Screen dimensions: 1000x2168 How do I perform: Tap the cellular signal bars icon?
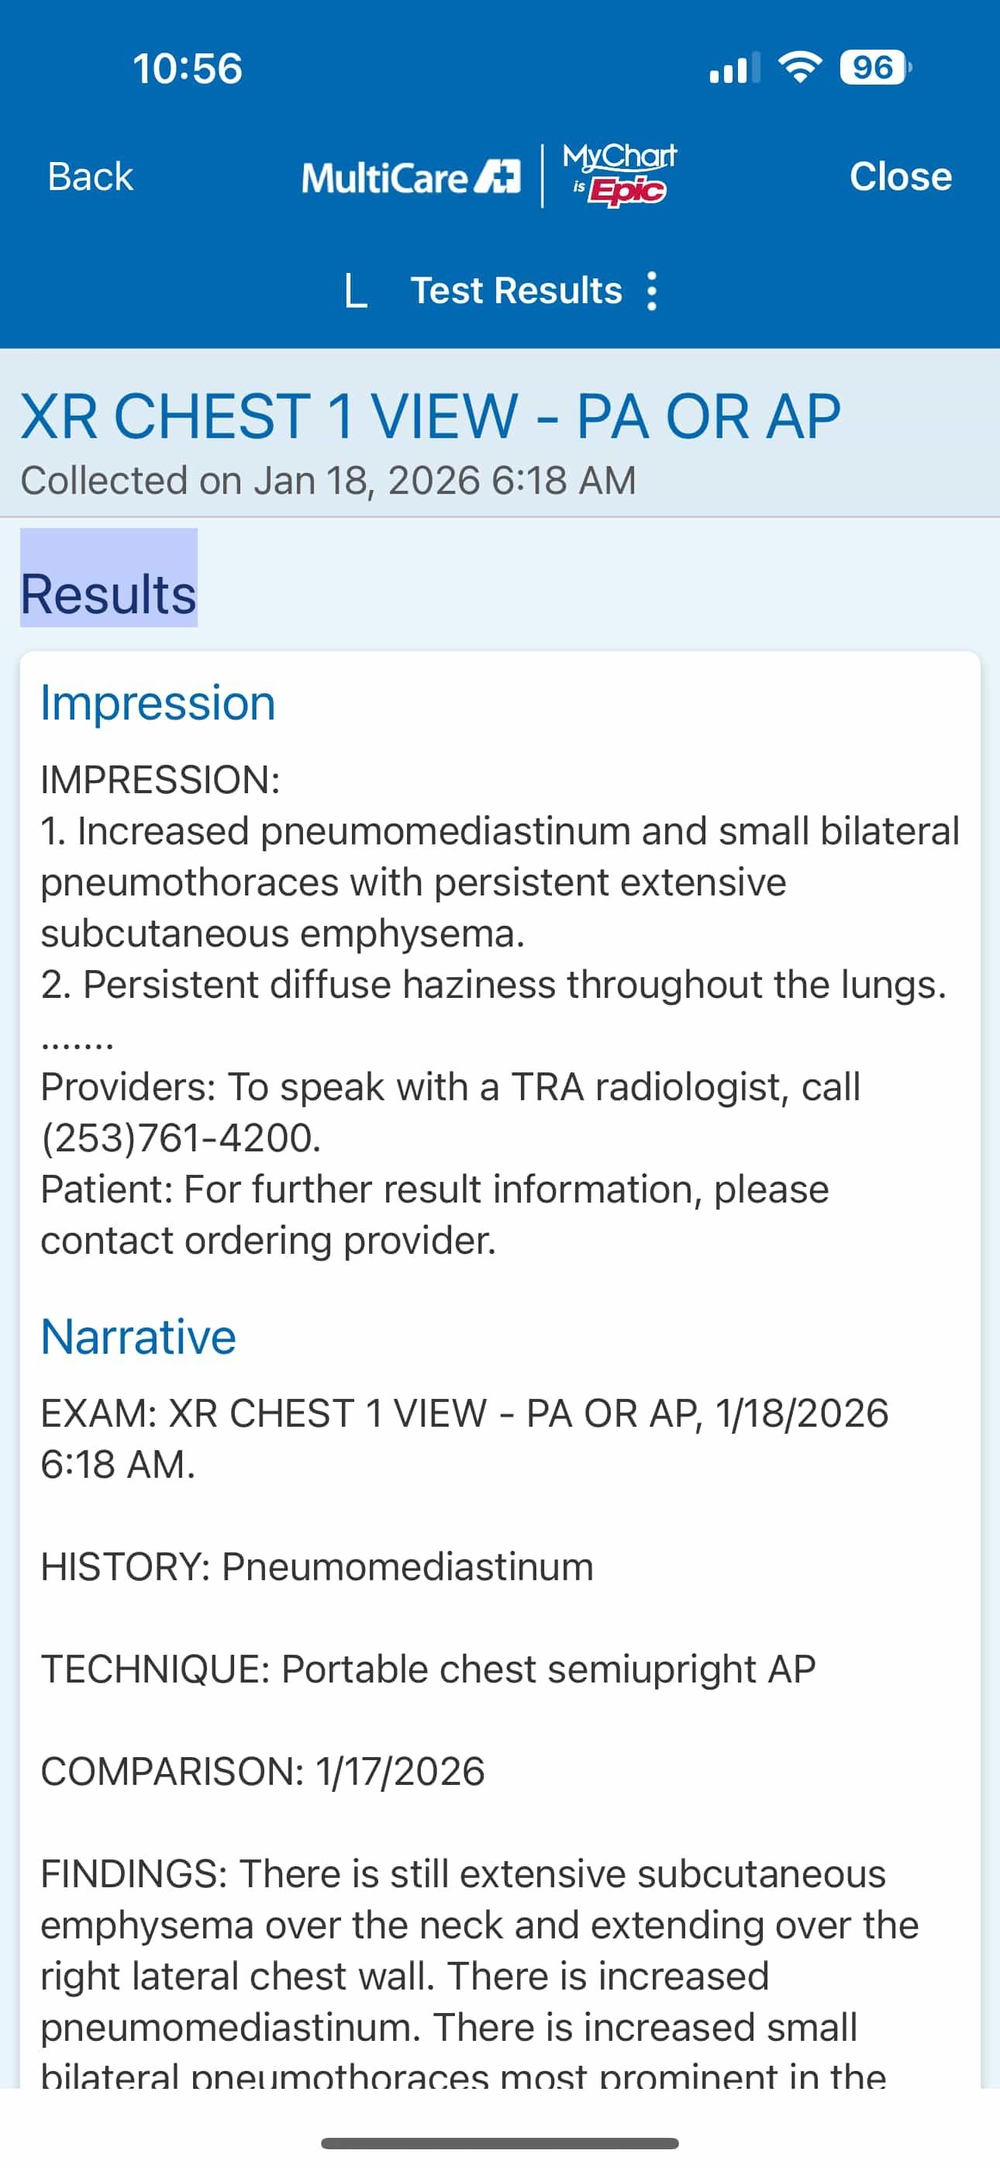point(734,69)
